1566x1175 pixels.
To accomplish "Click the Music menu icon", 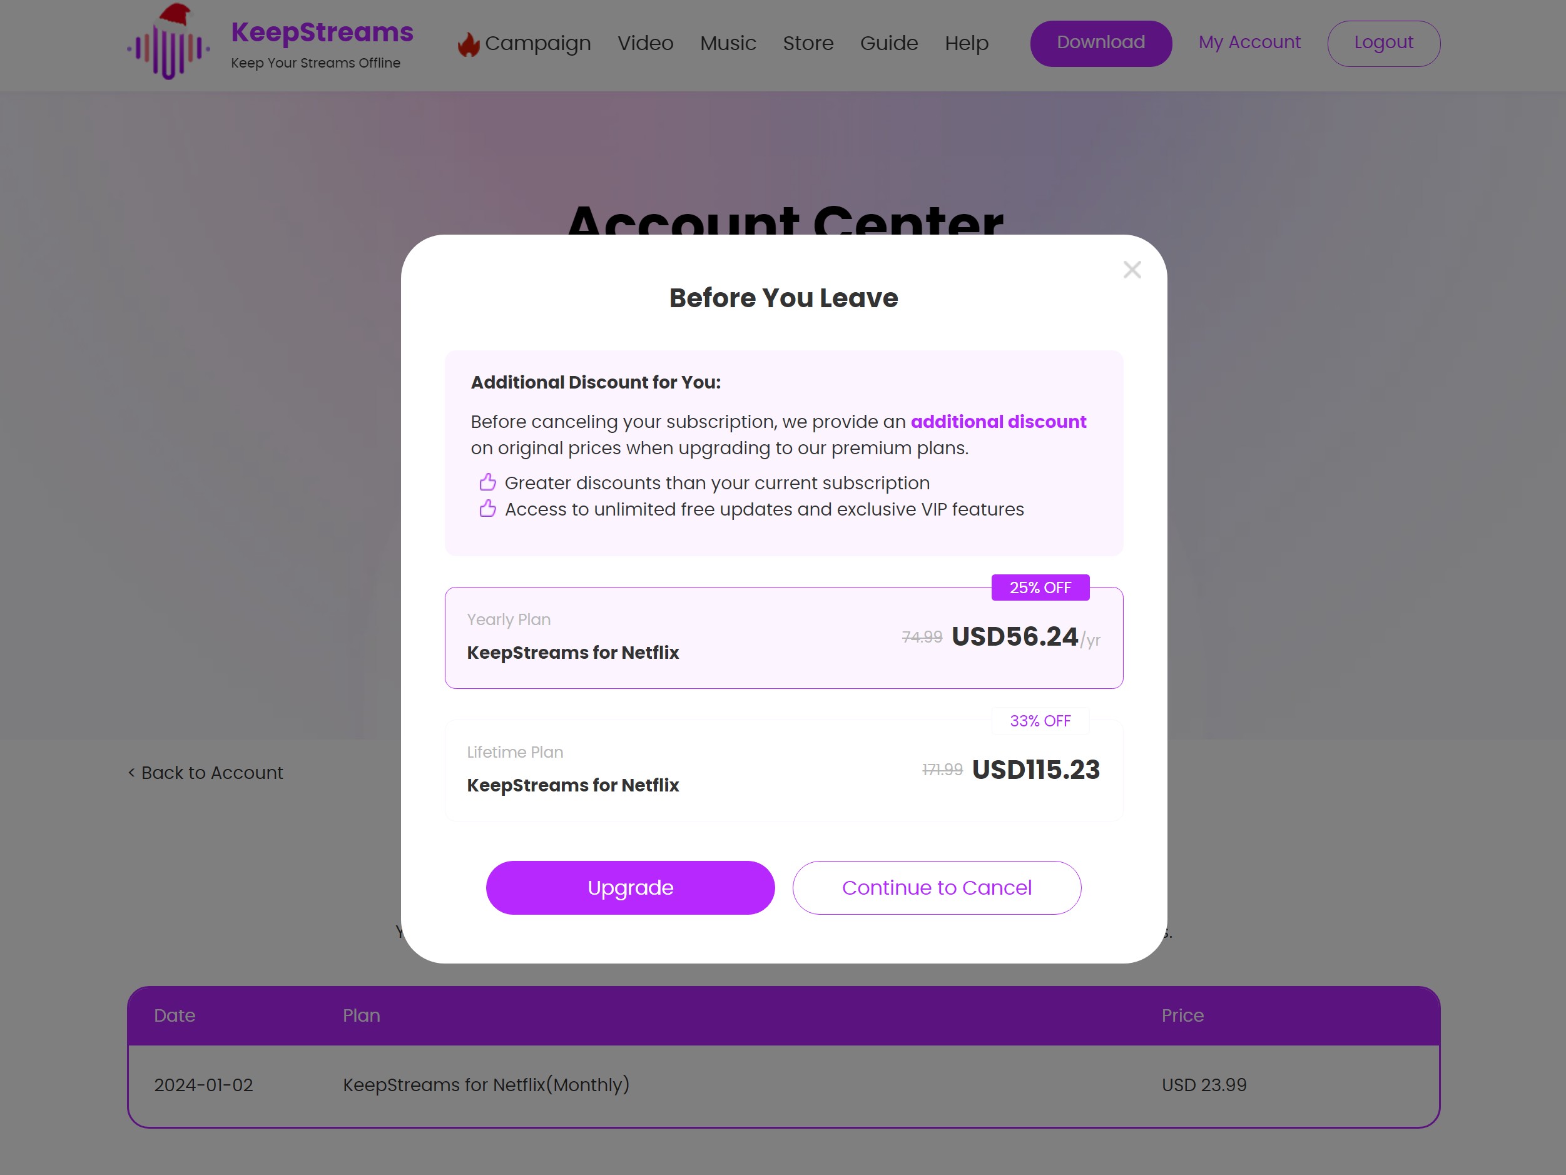I will pyautogui.click(x=728, y=43).
